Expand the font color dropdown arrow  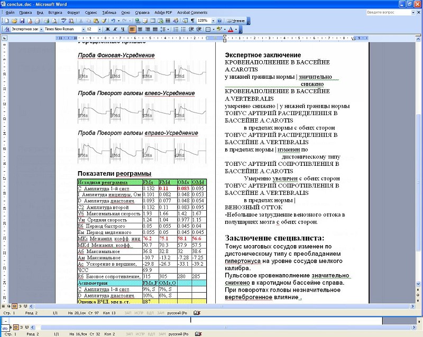click(x=236, y=29)
